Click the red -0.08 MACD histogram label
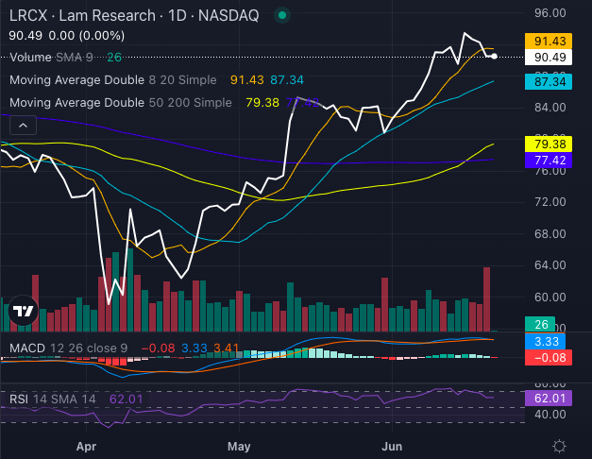This screenshot has height=459, width=592. point(549,357)
